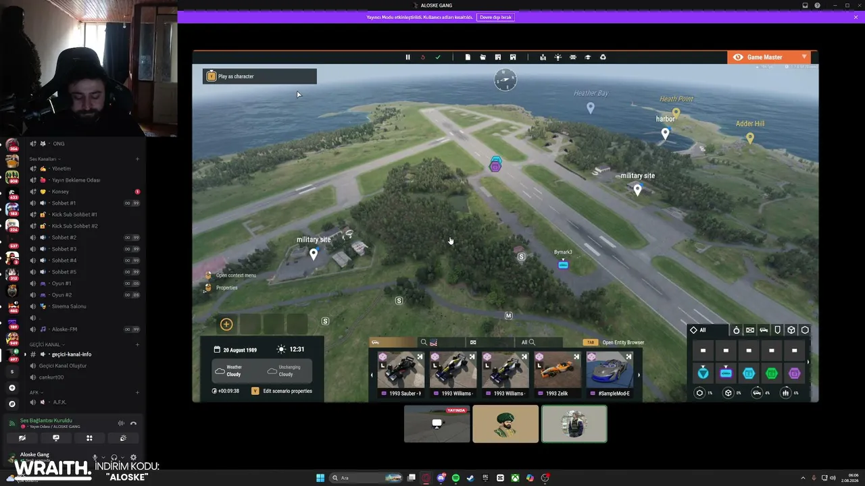Screen dimensions: 865x486
Task: Pause the Game Master simulation
Action: (x=407, y=57)
